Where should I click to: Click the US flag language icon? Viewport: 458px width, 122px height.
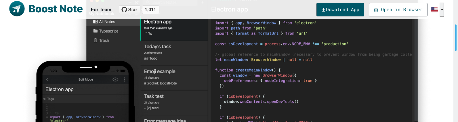(434, 10)
